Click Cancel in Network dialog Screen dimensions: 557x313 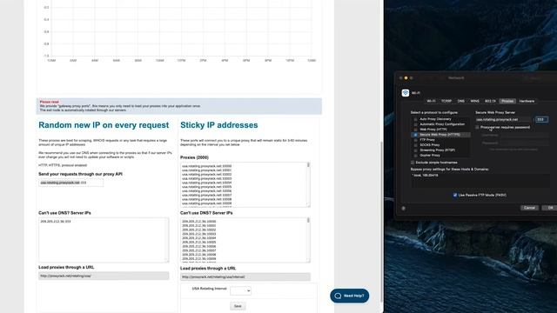[x=529, y=208]
